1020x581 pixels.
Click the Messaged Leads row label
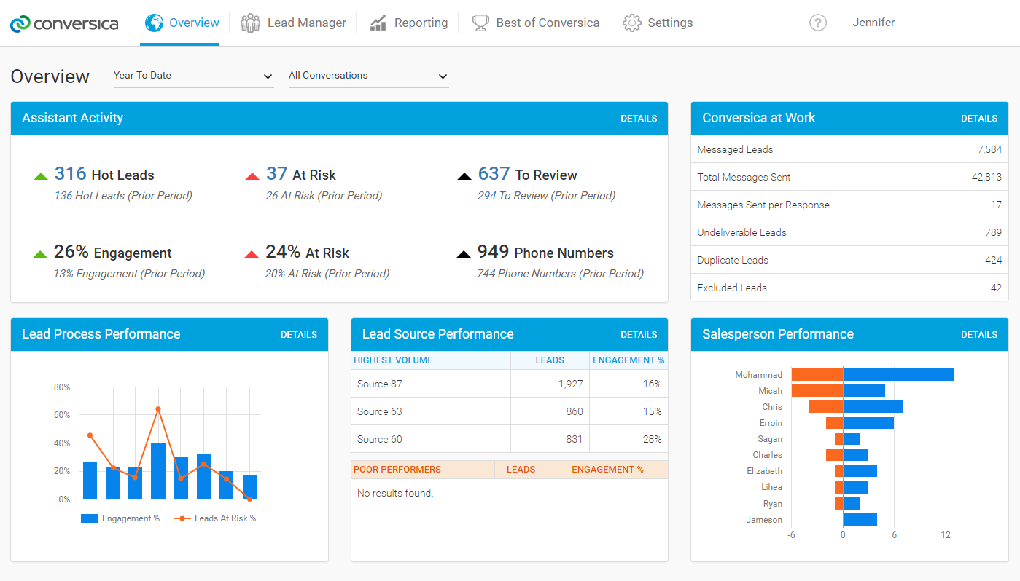[x=735, y=149]
